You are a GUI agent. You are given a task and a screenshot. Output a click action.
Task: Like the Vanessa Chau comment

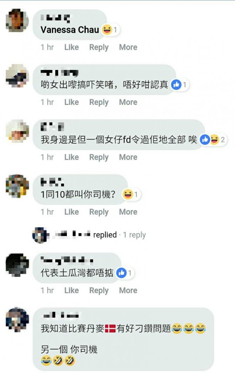[72, 47]
